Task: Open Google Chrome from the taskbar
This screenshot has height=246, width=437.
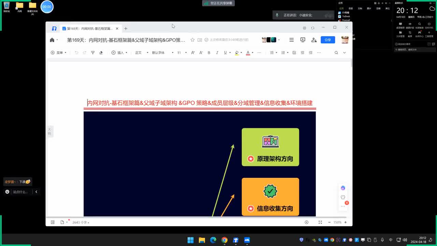Action: tap(224, 240)
